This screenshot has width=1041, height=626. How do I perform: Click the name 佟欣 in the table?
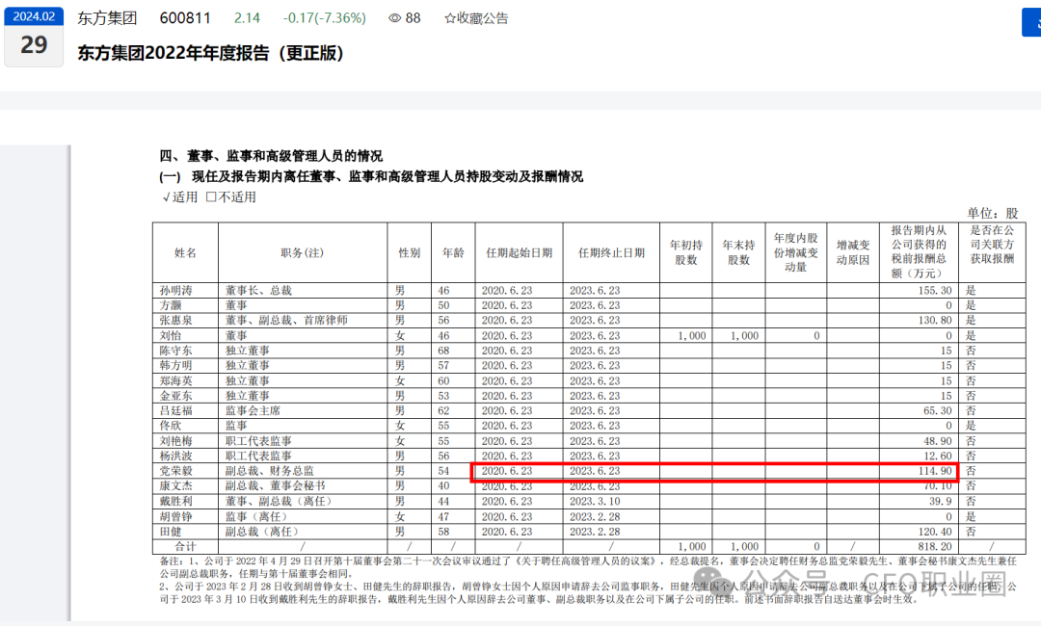(x=170, y=426)
